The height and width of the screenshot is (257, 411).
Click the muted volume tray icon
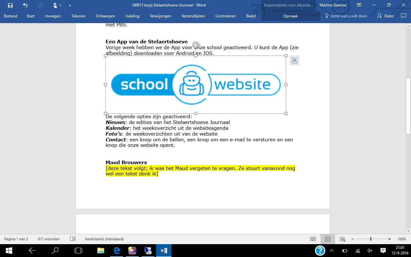(370, 250)
